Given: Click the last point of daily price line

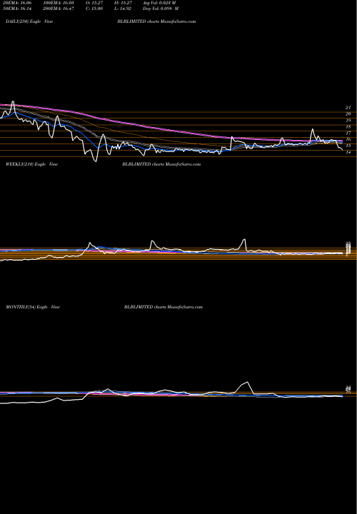Looking at the screenshot, I should (343, 150).
